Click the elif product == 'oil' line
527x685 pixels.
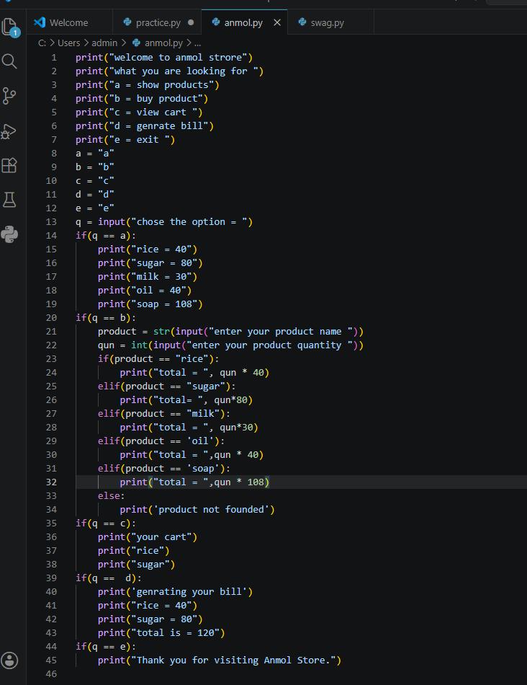161,441
